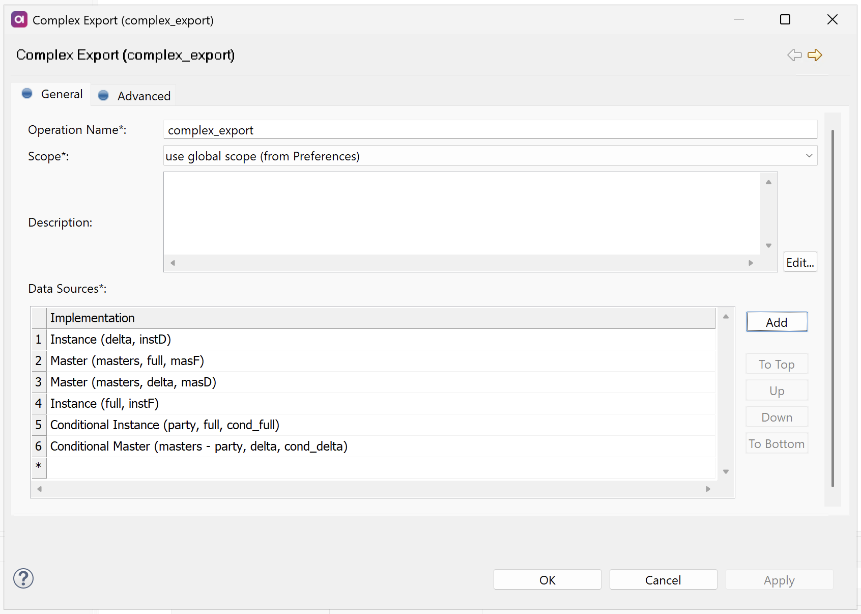Click inside the Operation Name field
This screenshot has width=861, height=614.
490,130
